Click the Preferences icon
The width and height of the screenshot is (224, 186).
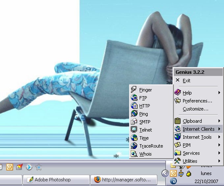pyautogui.click(x=178, y=101)
